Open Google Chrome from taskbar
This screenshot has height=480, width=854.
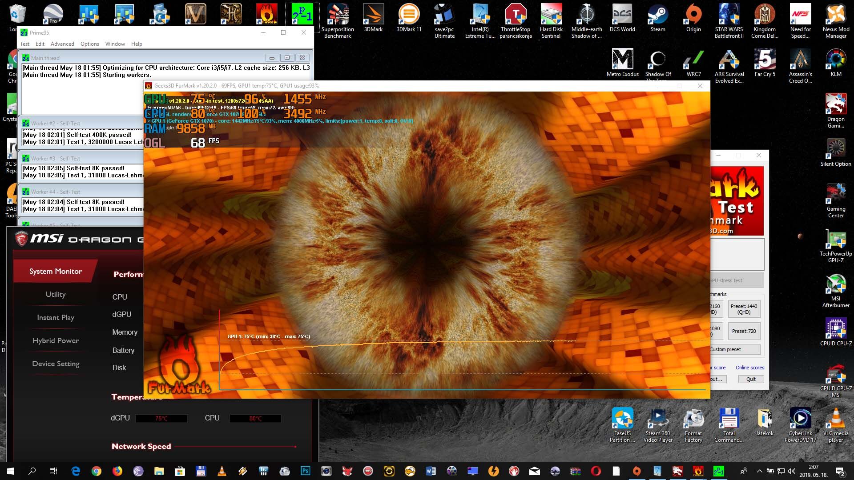(x=96, y=471)
